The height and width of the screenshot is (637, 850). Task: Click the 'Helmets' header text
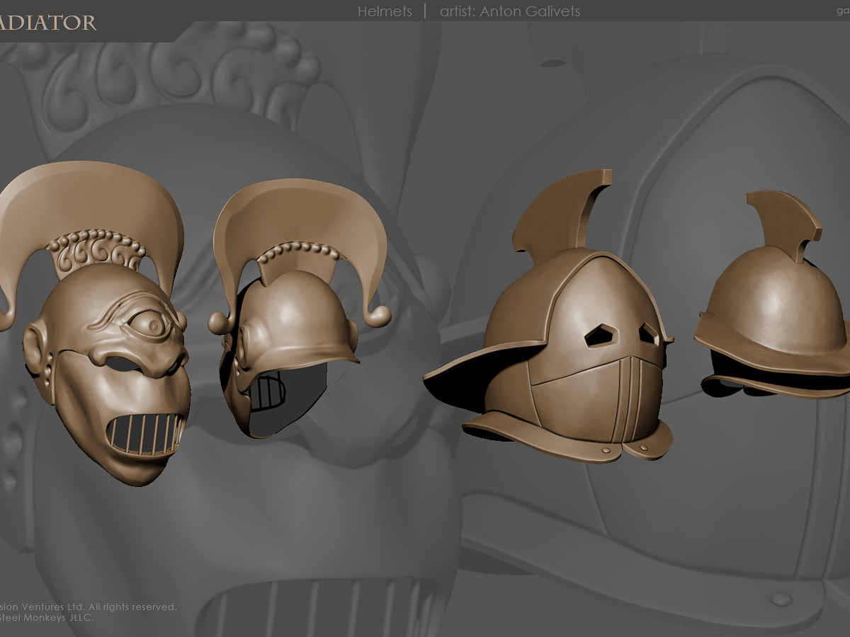click(x=385, y=11)
